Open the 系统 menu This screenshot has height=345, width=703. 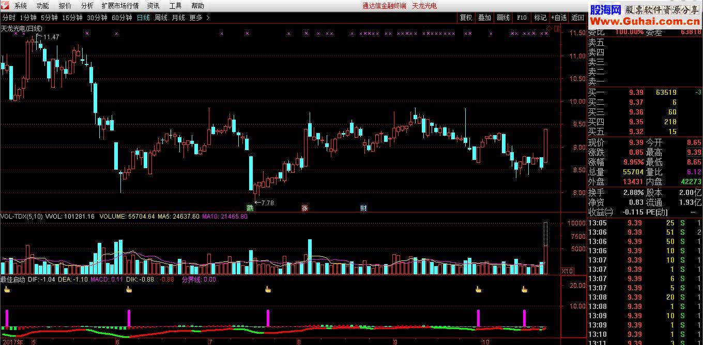pos(21,6)
